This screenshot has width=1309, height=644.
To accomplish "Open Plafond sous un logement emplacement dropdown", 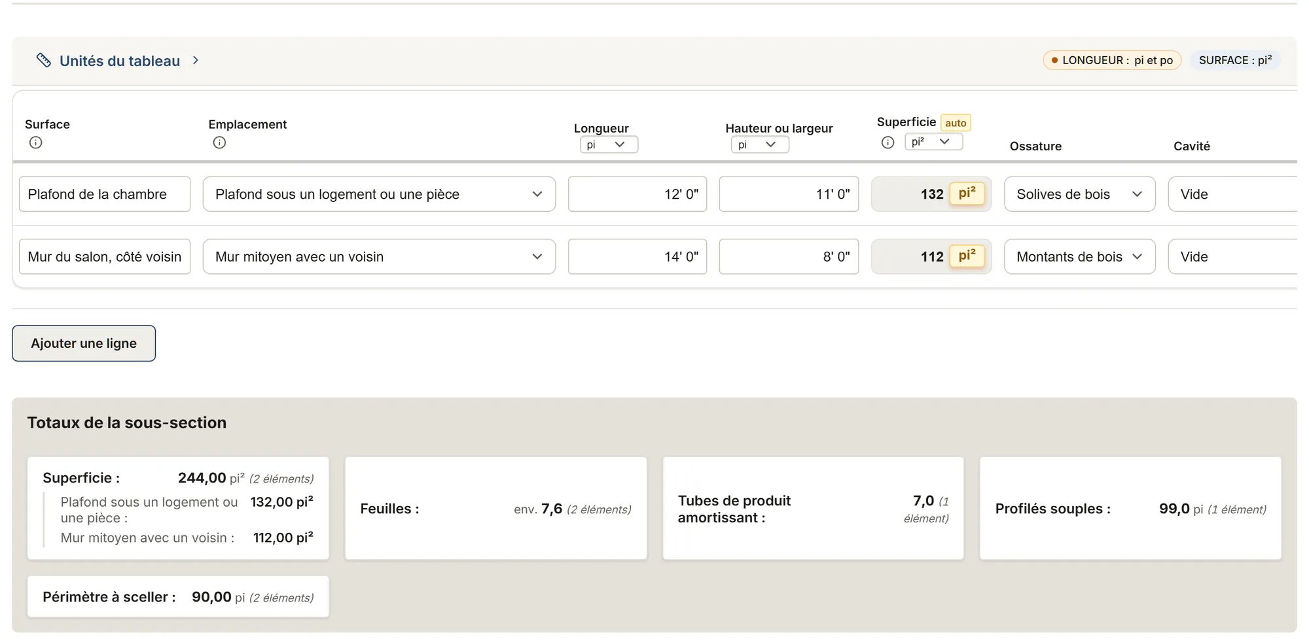I will [x=379, y=194].
